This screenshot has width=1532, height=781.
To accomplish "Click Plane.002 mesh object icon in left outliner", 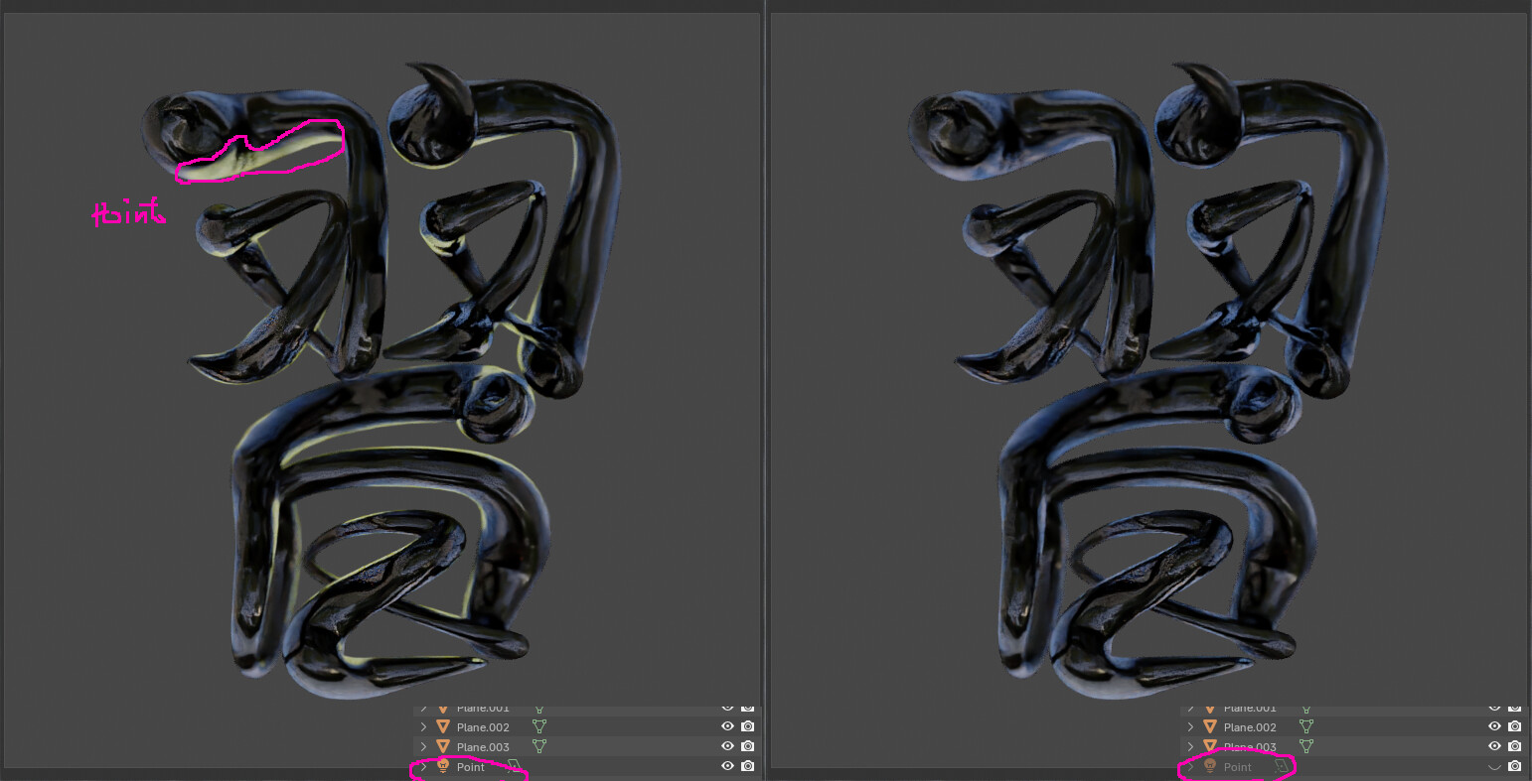I will click(x=443, y=727).
